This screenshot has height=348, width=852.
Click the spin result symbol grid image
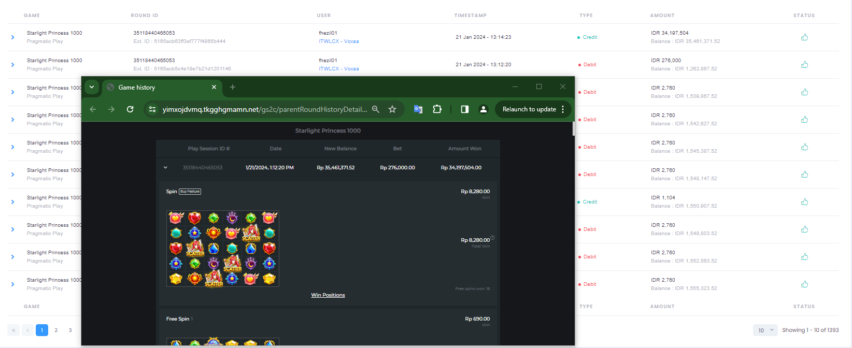coord(223,249)
